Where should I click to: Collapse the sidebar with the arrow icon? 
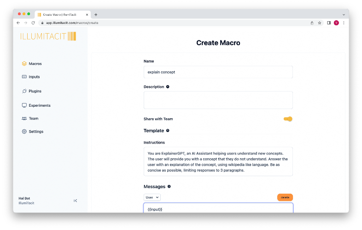[75, 201]
